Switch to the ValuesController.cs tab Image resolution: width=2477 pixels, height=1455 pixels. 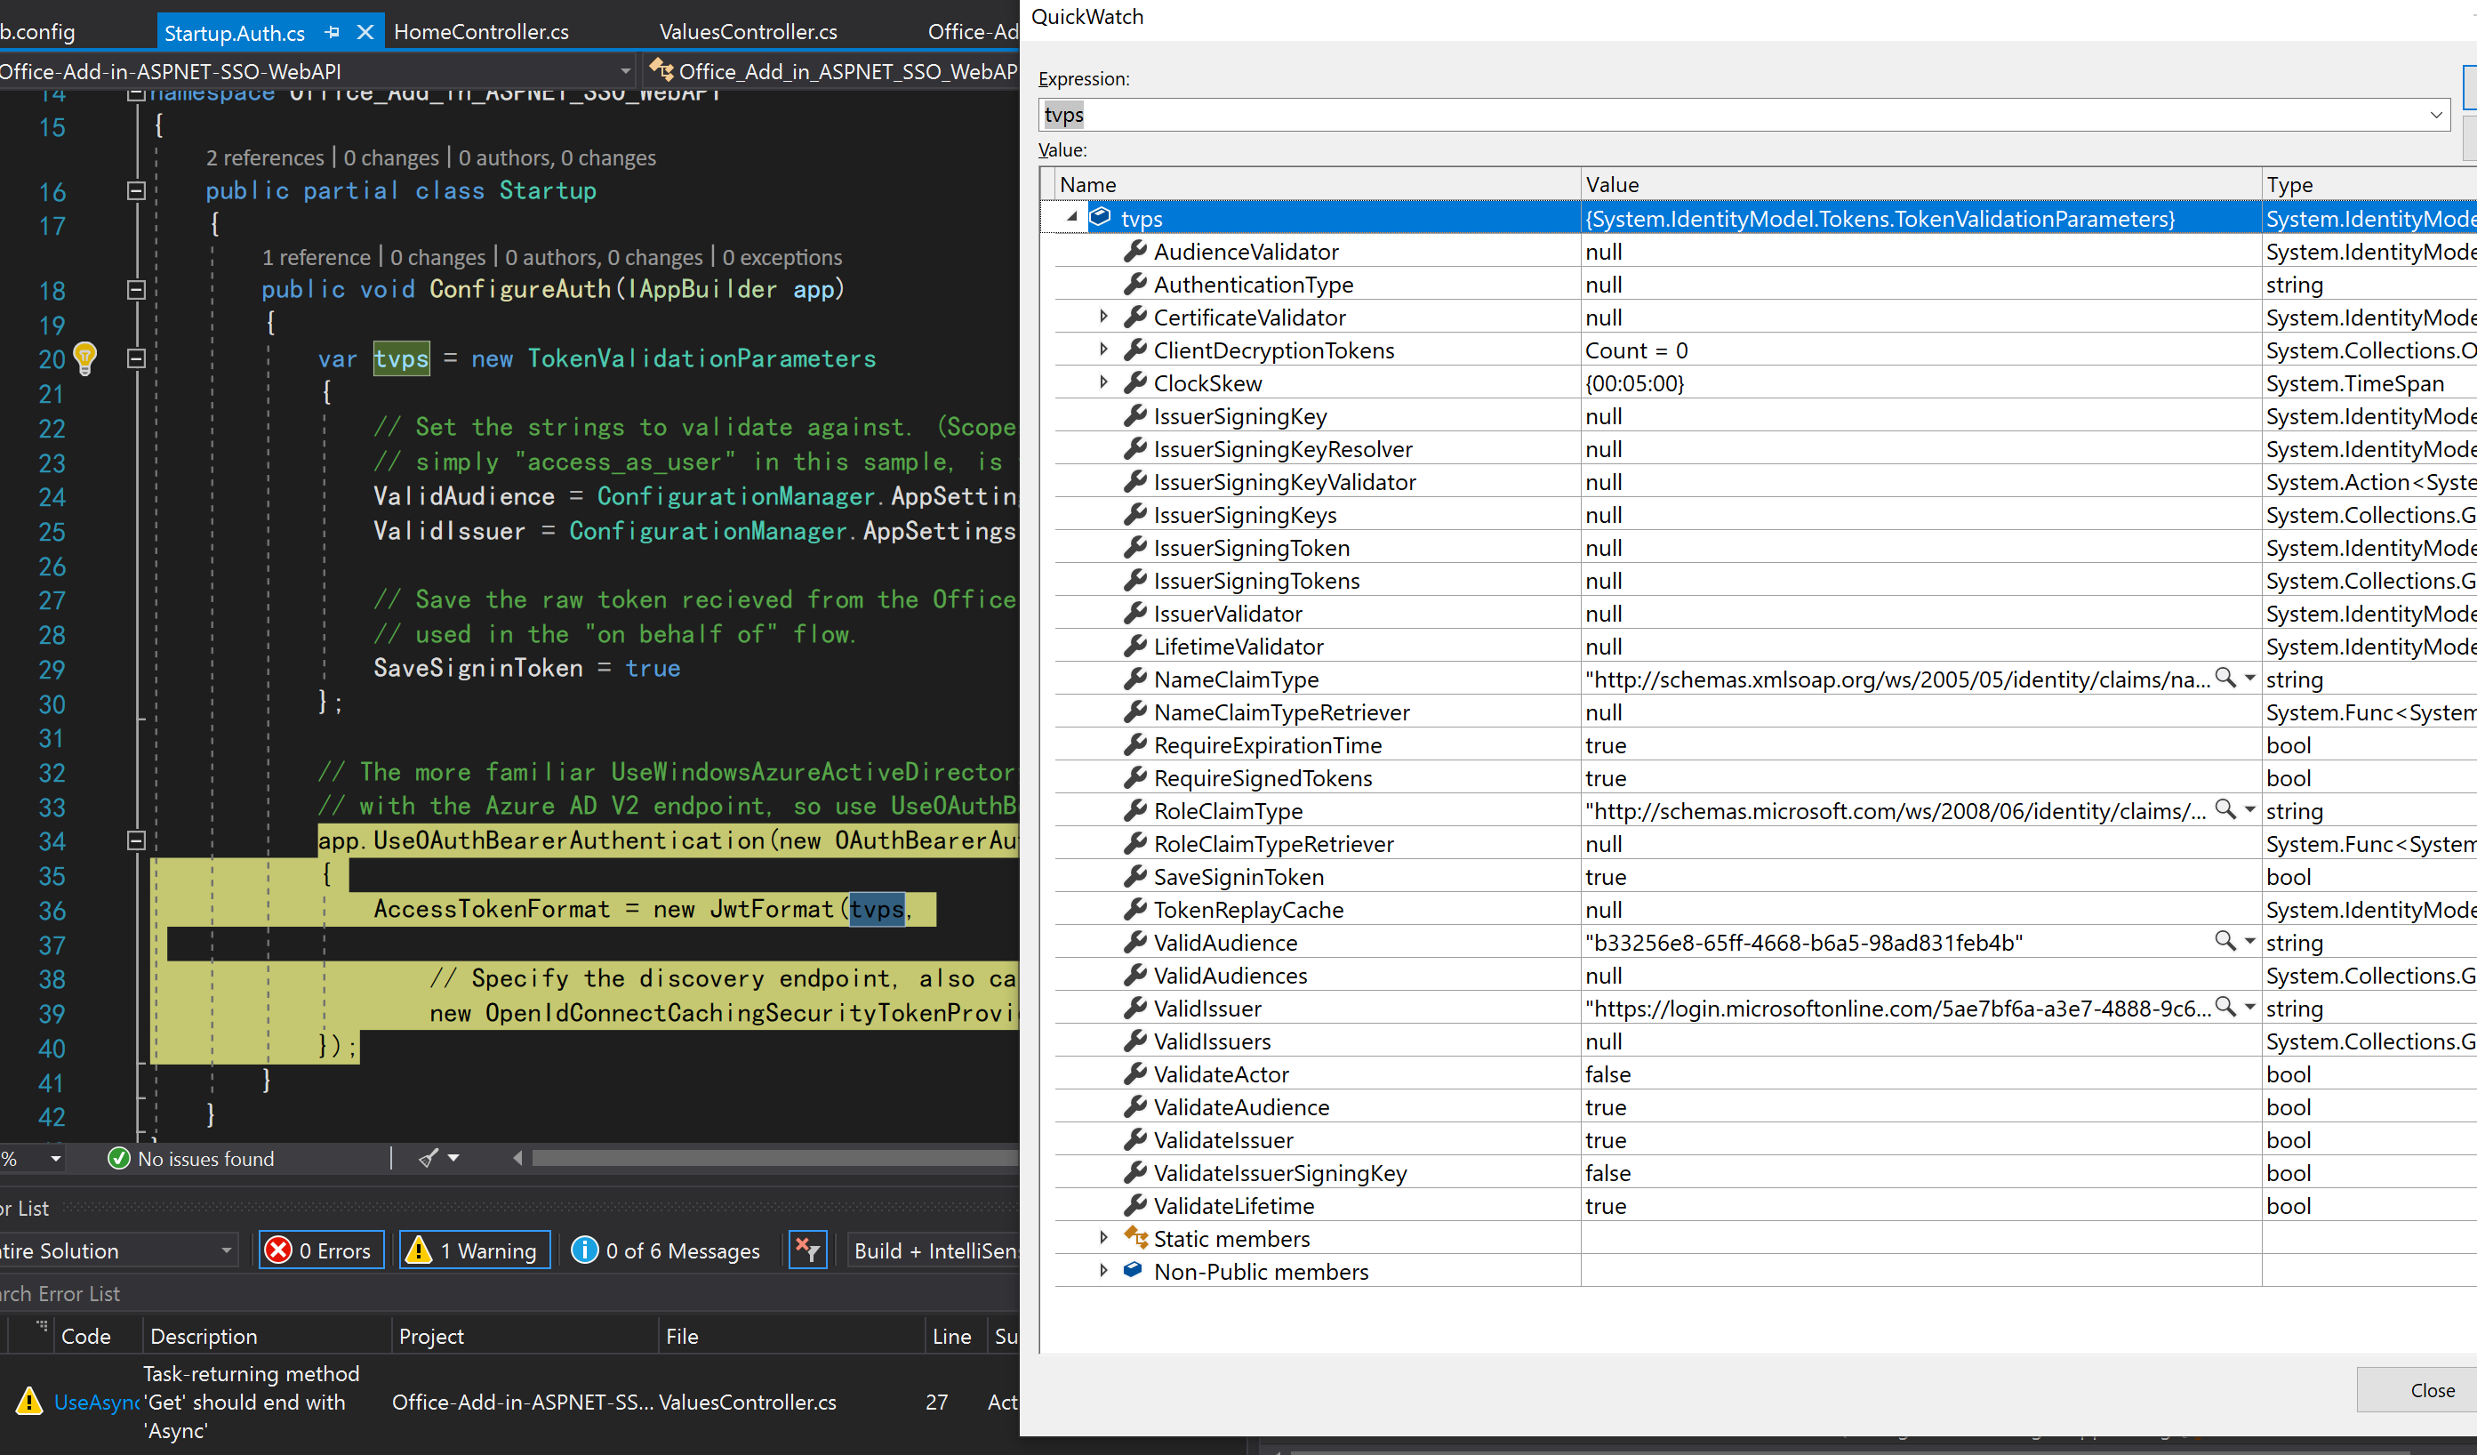(747, 32)
